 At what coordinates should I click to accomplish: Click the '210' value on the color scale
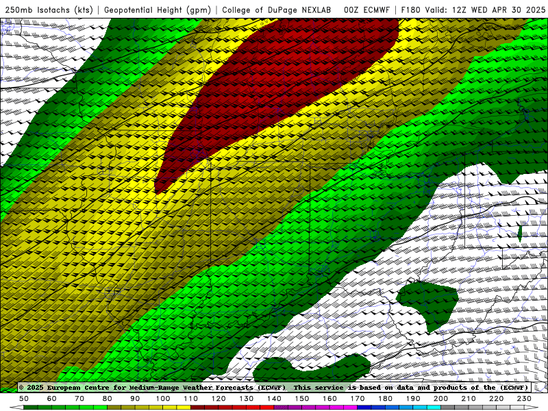pyautogui.click(x=469, y=399)
